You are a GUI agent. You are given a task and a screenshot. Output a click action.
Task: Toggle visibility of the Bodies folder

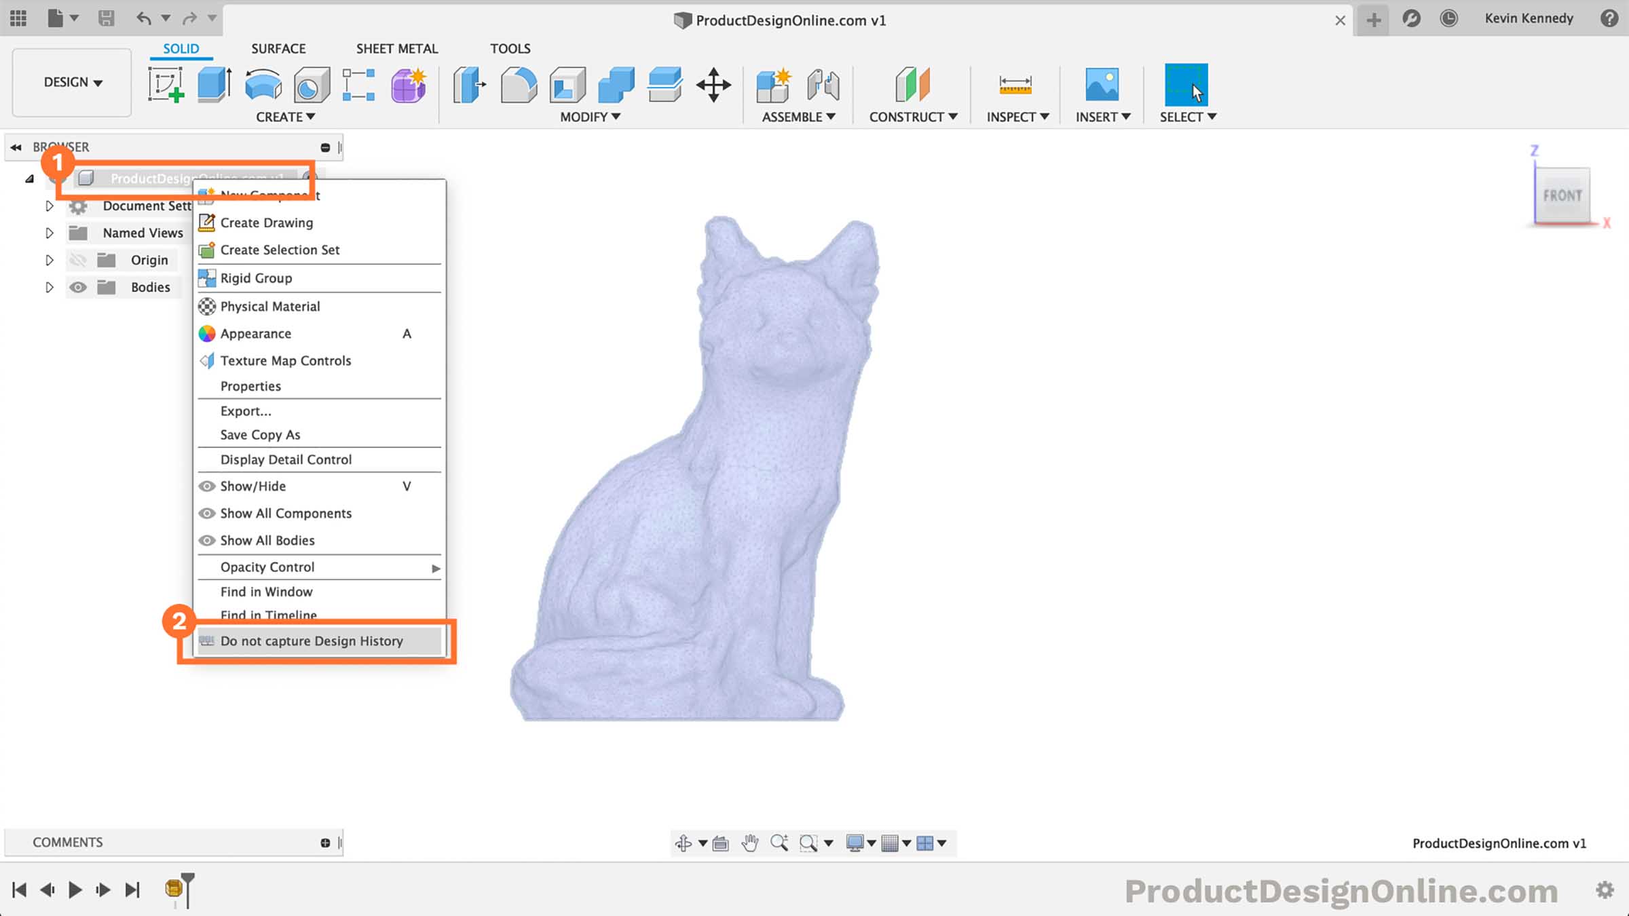tap(78, 287)
